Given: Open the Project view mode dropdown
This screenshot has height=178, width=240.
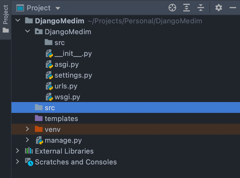Looking at the screenshot, I should click(58, 8).
